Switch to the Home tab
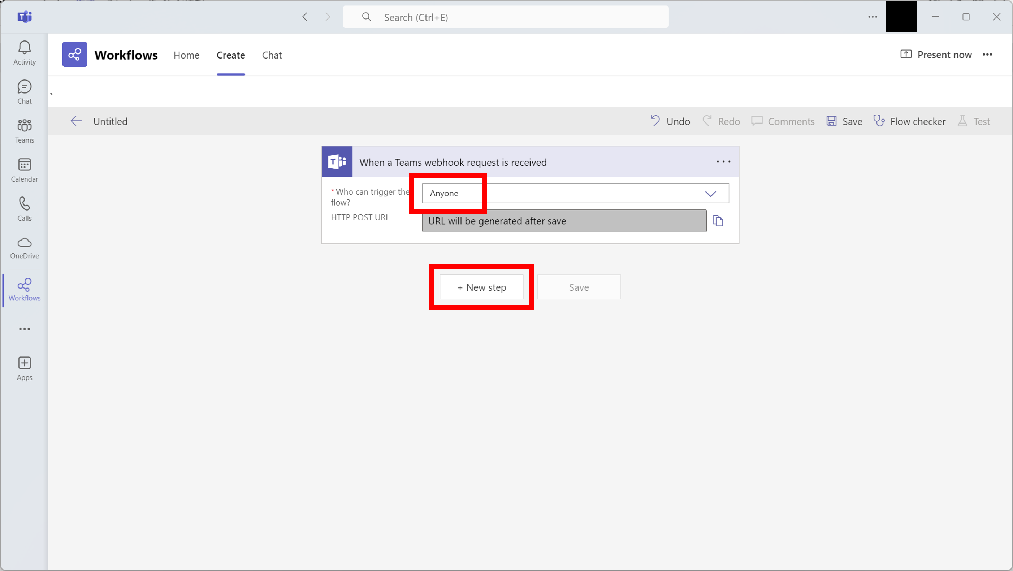Screen dimensions: 1013x571 coord(186,55)
